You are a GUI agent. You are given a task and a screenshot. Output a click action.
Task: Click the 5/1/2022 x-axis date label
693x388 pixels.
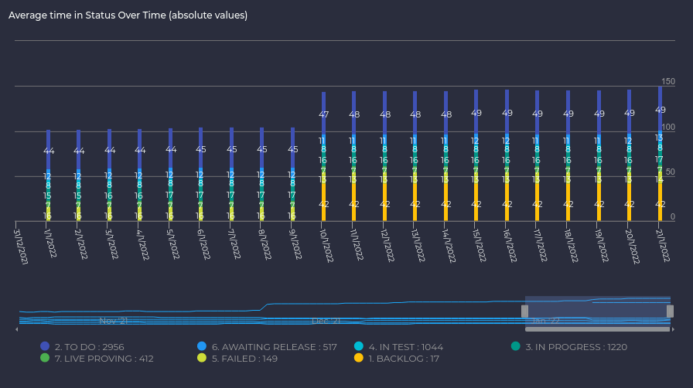172,244
